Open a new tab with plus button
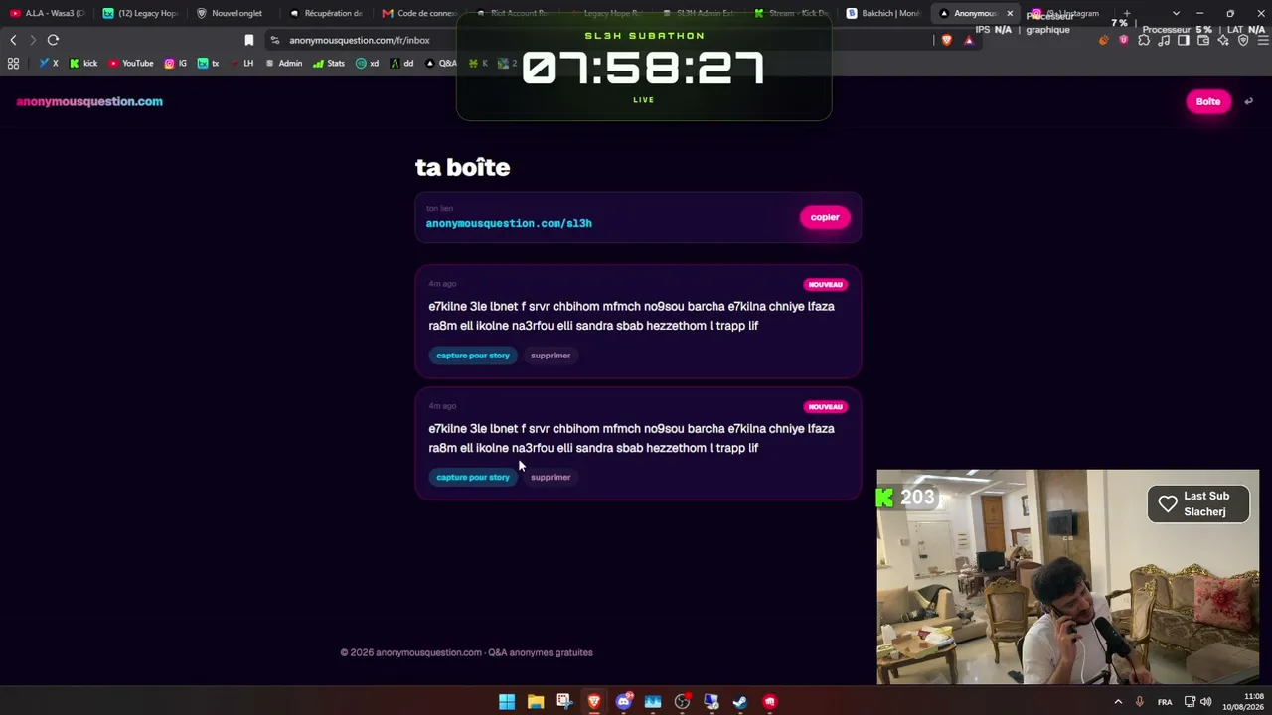1272x715 pixels. tap(1127, 13)
